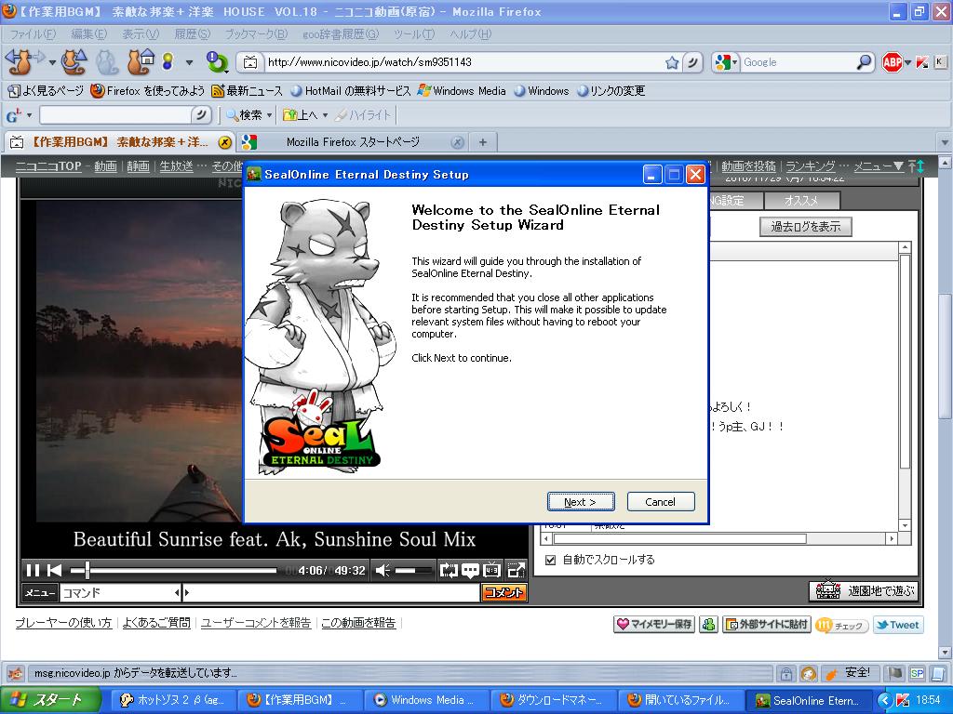Open the ファイル menu

(x=33, y=34)
